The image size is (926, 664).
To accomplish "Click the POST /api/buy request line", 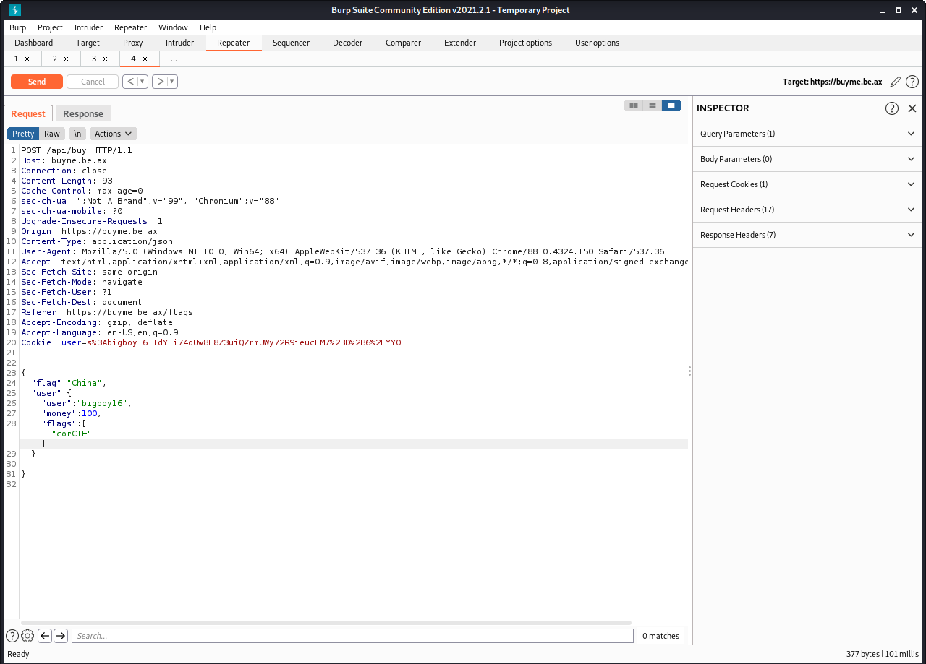I will pos(77,150).
